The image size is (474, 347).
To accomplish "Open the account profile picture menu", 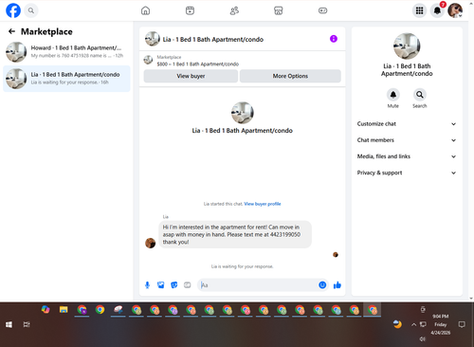I will pyautogui.click(x=455, y=10).
